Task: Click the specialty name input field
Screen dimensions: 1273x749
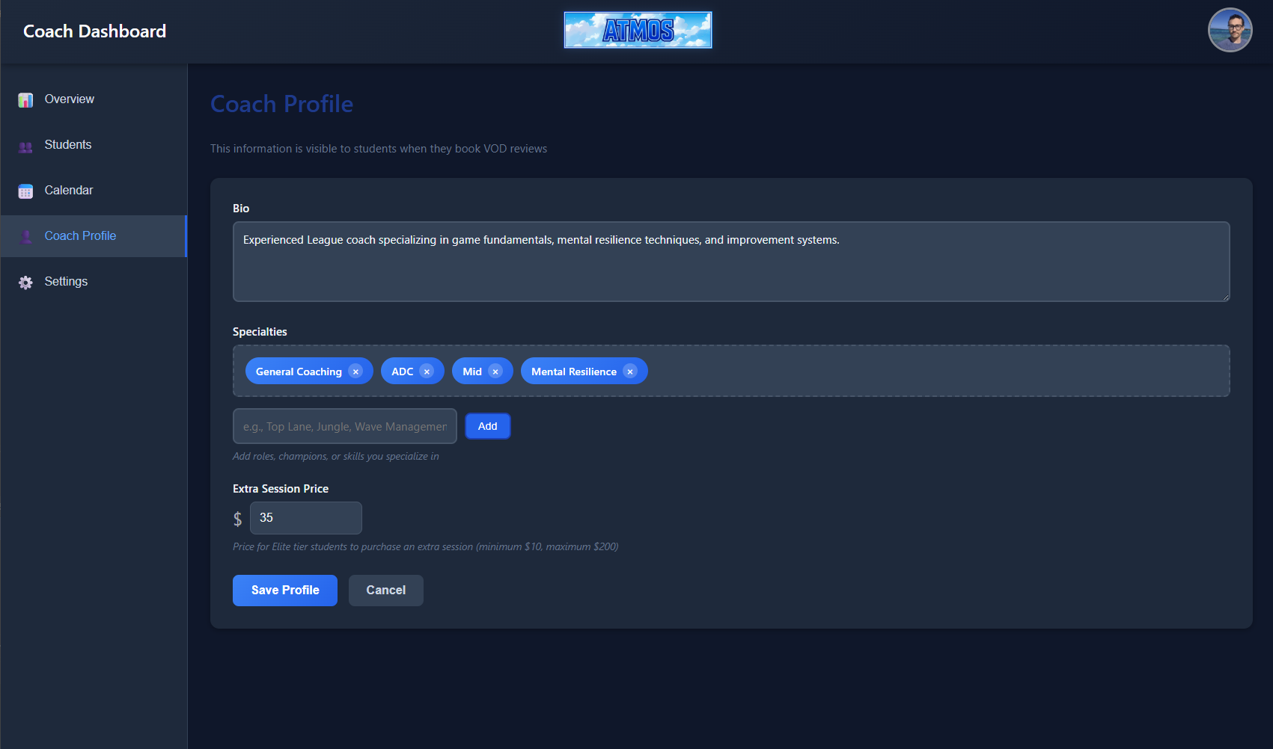Action: coord(344,426)
